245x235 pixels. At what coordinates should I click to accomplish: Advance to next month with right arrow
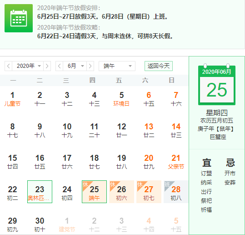pyautogui.click(x=90, y=66)
